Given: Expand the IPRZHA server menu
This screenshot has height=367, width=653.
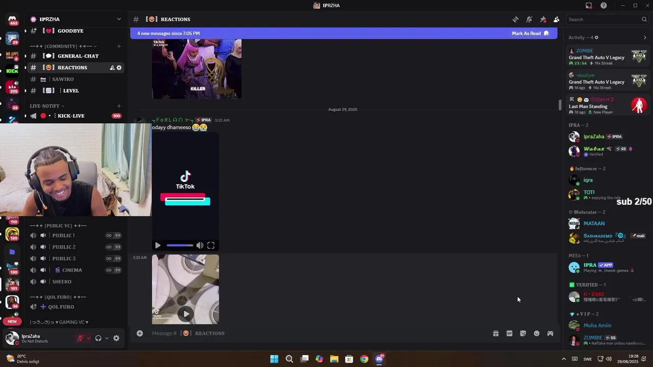Looking at the screenshot, I should pyautogui.click(x=119, y=19).
